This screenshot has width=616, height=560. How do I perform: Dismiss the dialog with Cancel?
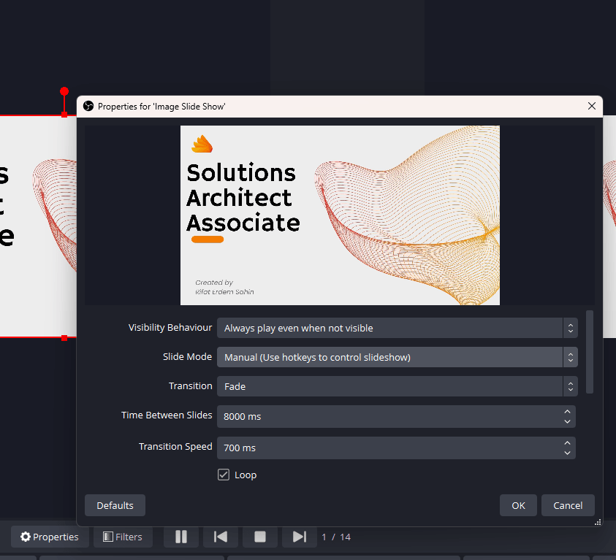tap(568, 505)
